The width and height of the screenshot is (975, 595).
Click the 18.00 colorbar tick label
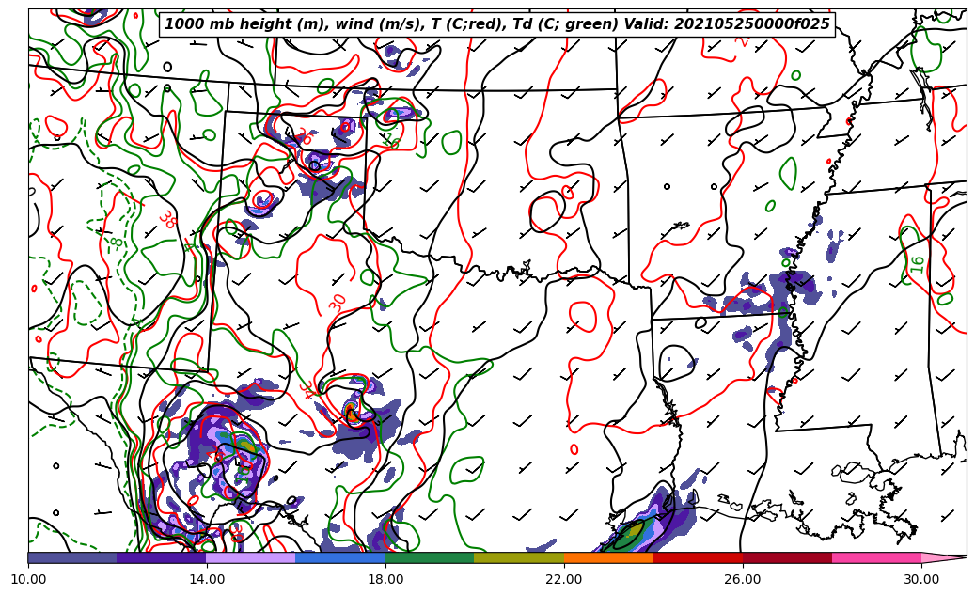pyautogui.click(x=385, y=580)
